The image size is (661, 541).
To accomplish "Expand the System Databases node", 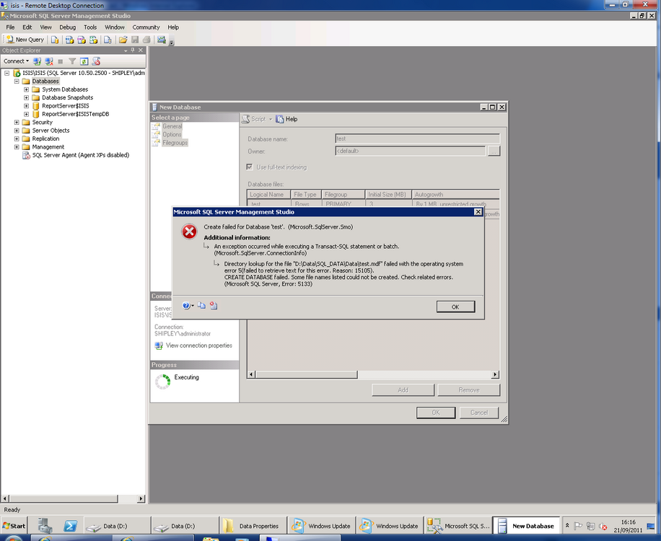I will (x=26, y=89).
